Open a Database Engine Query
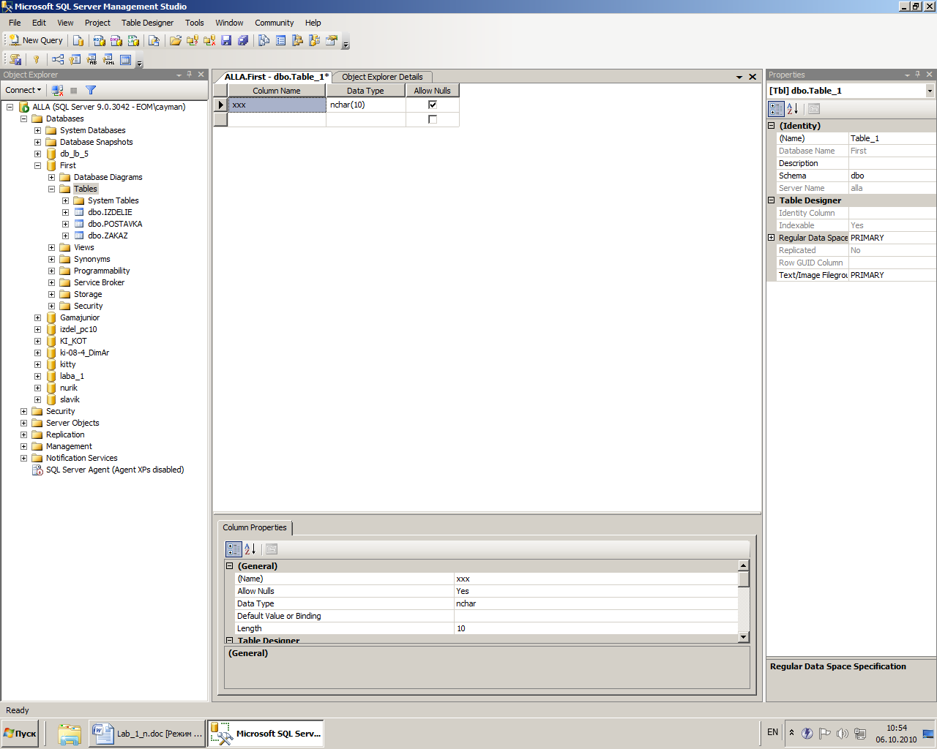 78,40
